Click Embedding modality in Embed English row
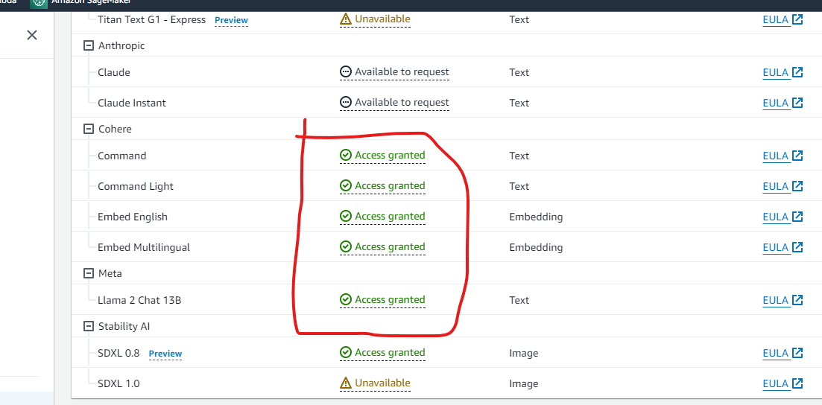The height and width of the screenshot is (405, 822). click(536, 217)
